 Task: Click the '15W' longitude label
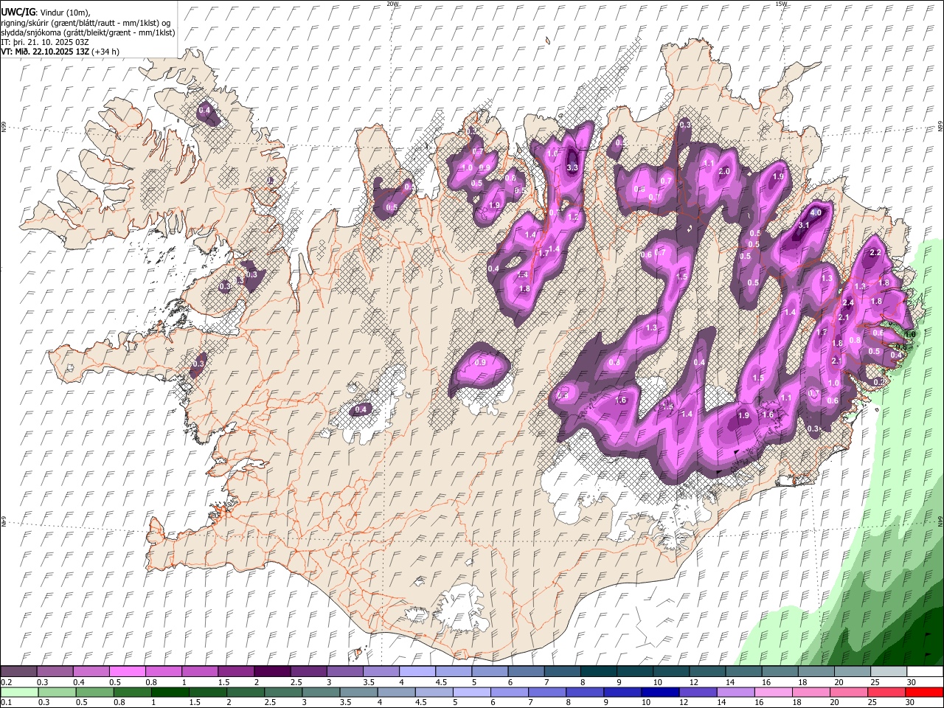(782, 4)
